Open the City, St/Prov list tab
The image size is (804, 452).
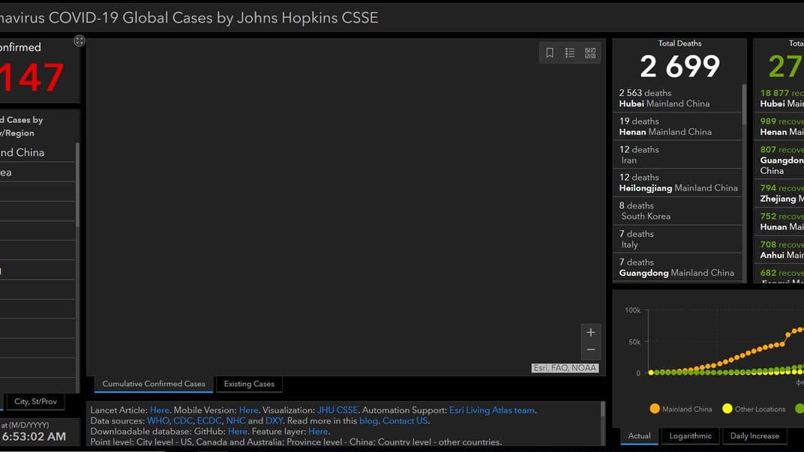[35, 402]
